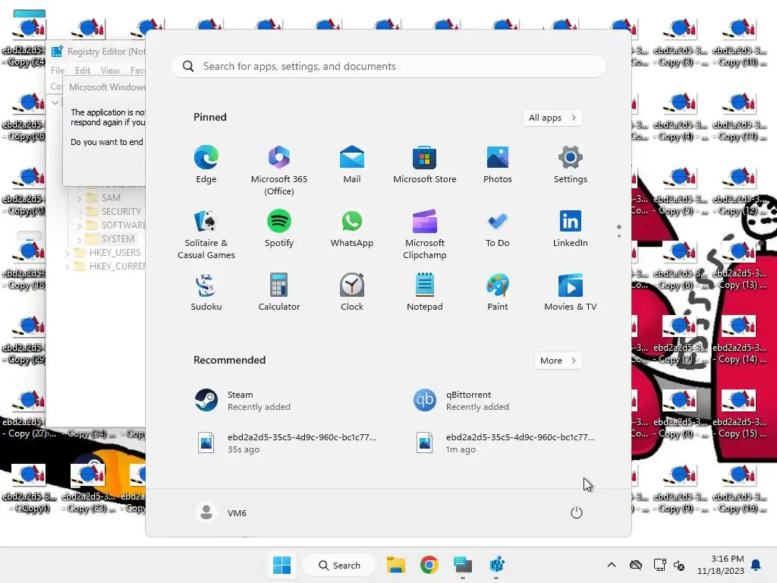Click the power button in Start menu

tap(577, 512)
